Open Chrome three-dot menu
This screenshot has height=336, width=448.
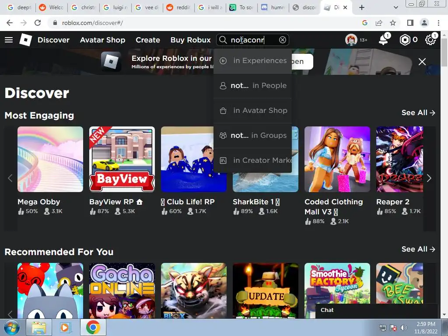[438, 23]
